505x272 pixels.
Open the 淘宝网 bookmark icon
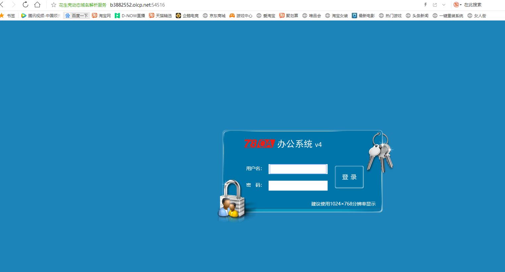tap(94, 15)
